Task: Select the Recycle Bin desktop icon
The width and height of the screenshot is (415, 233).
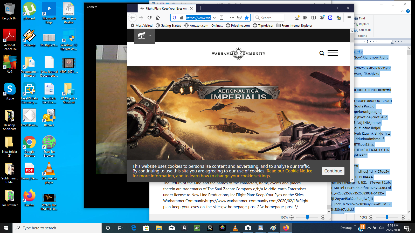Action: (10, 11)
